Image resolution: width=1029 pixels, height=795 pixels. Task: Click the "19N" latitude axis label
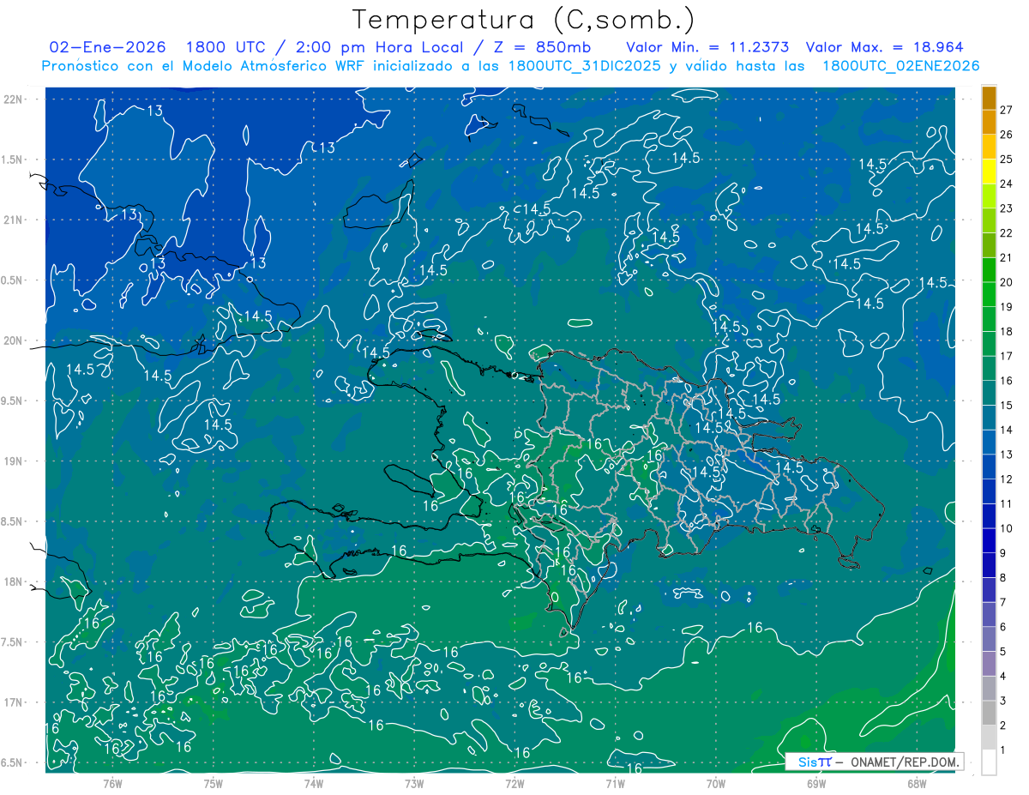tap(15, 461)
